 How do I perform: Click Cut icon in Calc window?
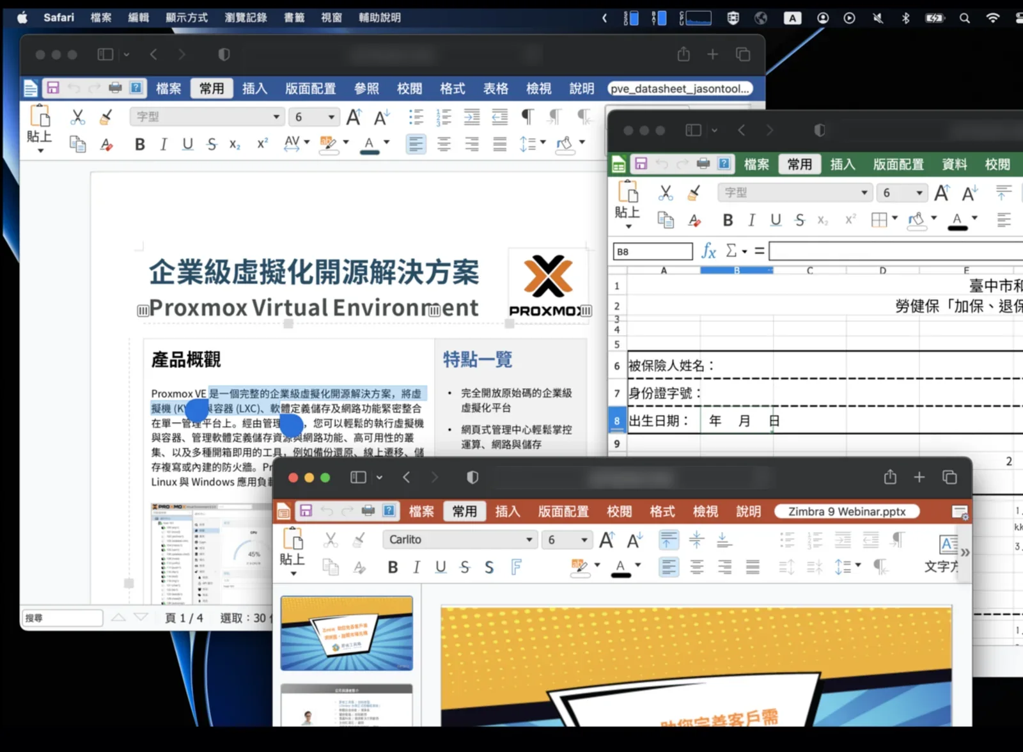tap(666, 192)
